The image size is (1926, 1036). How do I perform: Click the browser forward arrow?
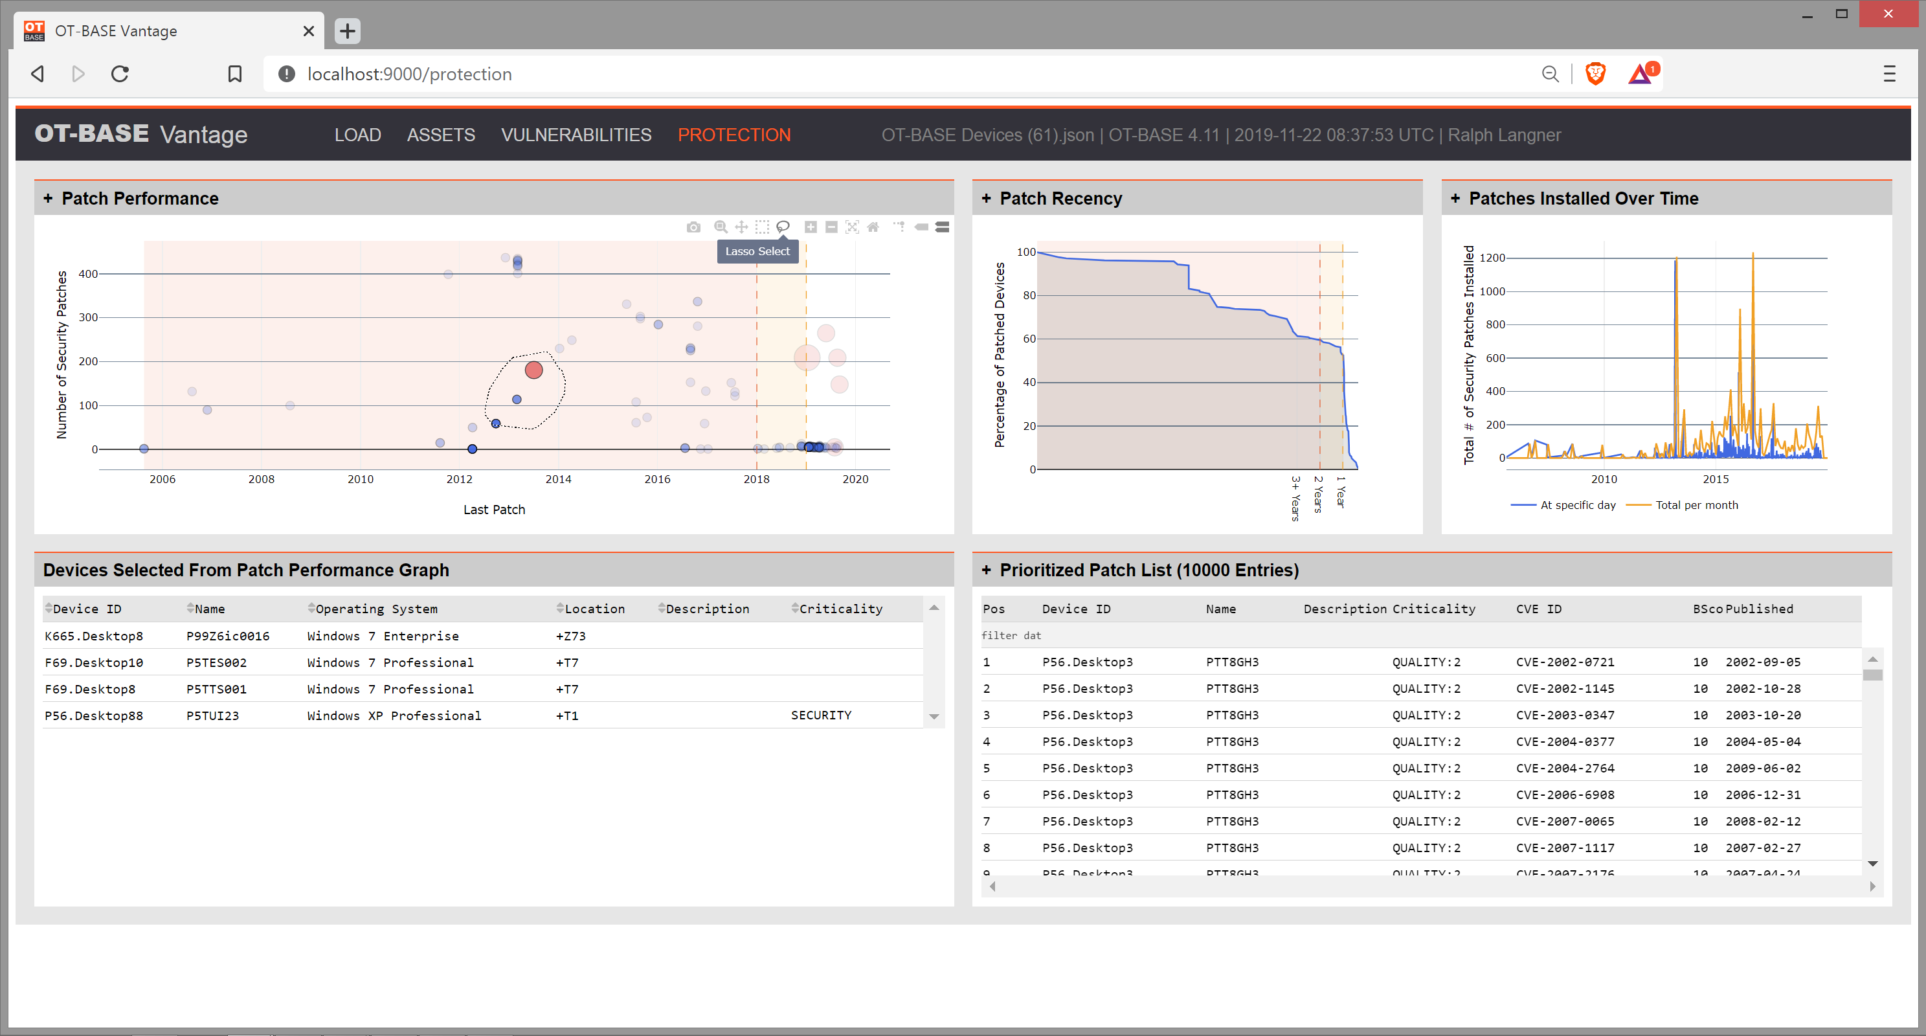point(78,74)
